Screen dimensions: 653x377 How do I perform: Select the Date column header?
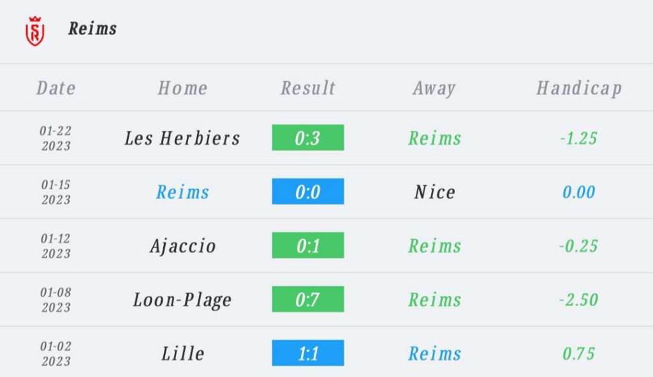[56, 88]
